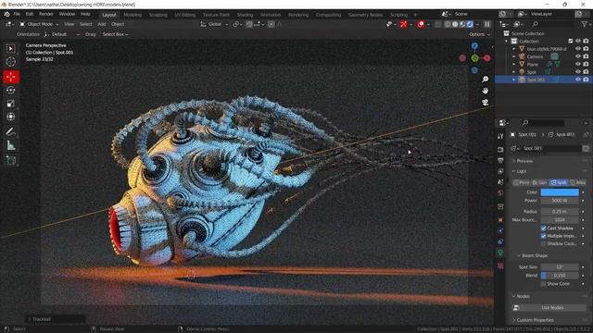
Task: Switch to rendered viewport shading
Action: pos(470,24)
